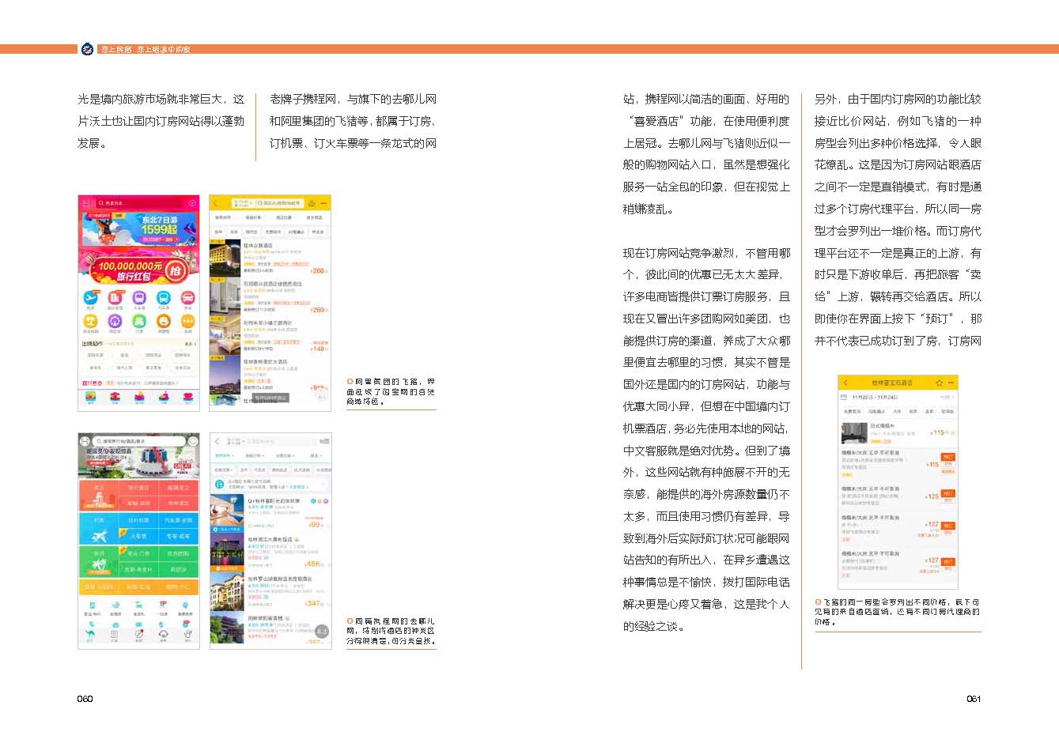The width and height of the screenshot is (1059, 747).
Task: Tap the palm tree vacation tile
Action: coord(98,562)
